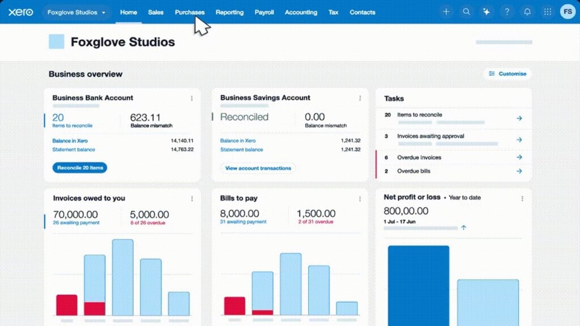The width and height of the screenshot is (580, 326).
Task: Open the sparkle AI assistant icon
Action: 486,12
